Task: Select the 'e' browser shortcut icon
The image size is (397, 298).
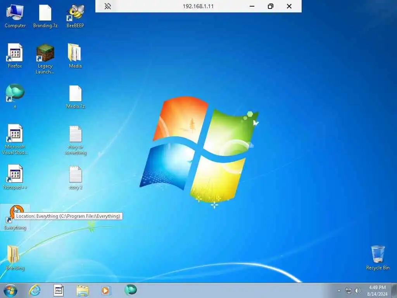Action: point(15,96)
